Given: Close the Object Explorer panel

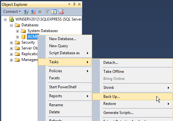Looking at the screenshot, I should click(x=79, y=4).
